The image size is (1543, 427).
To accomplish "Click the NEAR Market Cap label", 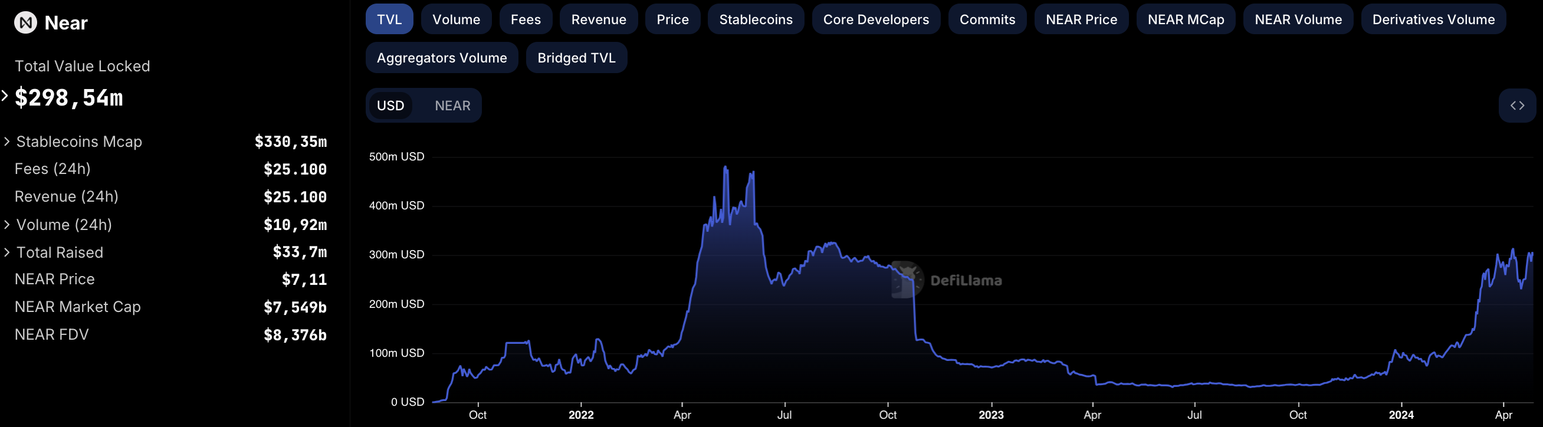I will 78,307.
